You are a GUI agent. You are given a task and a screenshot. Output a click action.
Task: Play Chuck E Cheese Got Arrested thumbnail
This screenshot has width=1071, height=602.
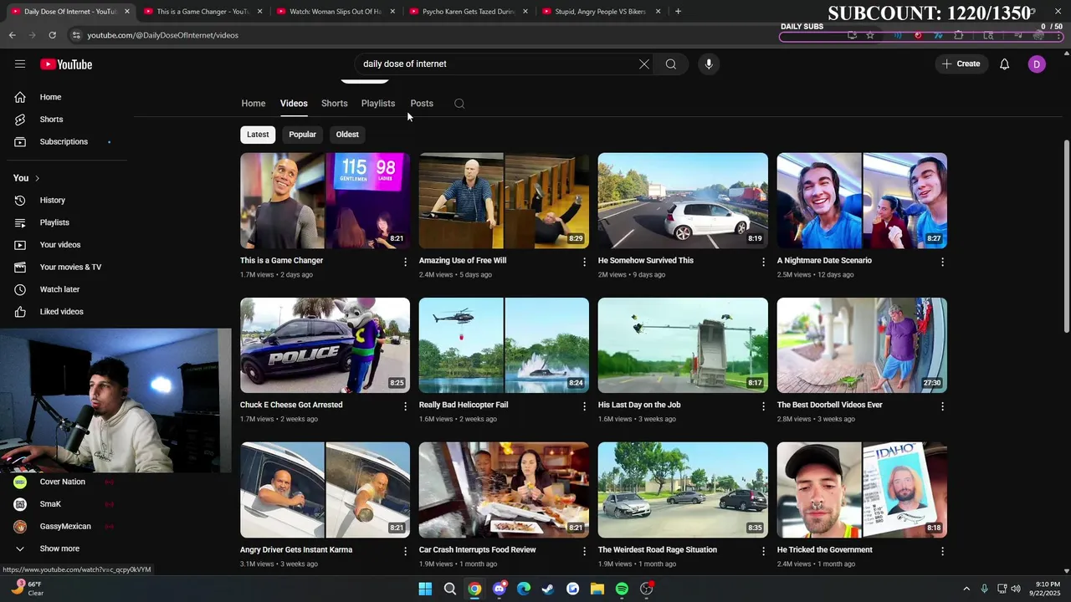point(325,345)
